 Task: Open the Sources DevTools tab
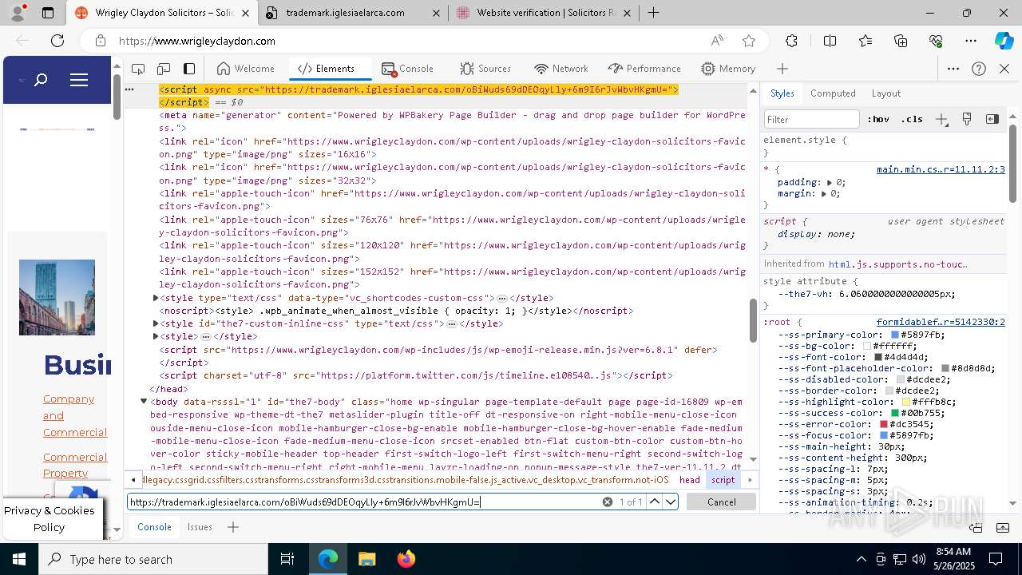click(x=485, y=69)
